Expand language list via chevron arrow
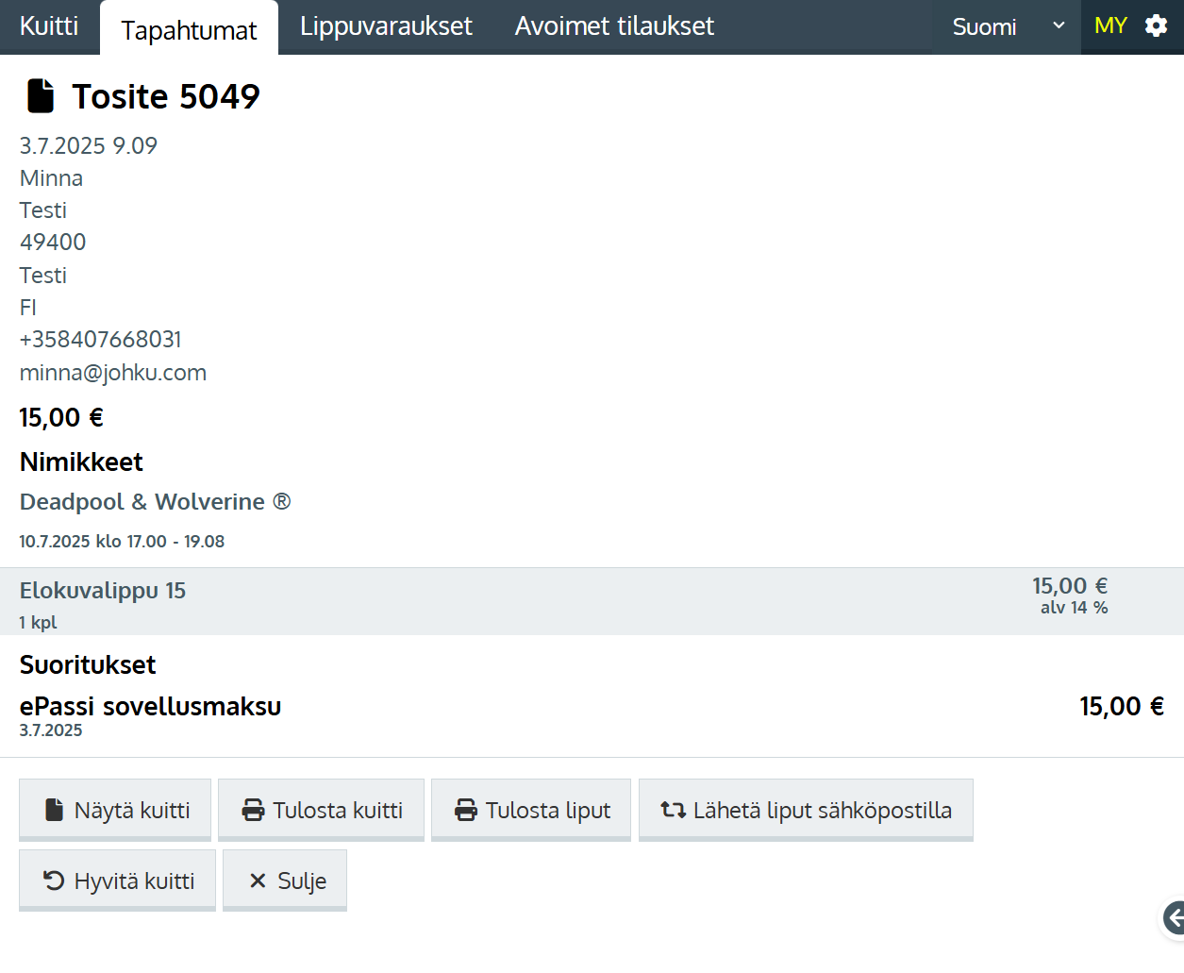The image size is (1184, 973). coord(1059,25)
